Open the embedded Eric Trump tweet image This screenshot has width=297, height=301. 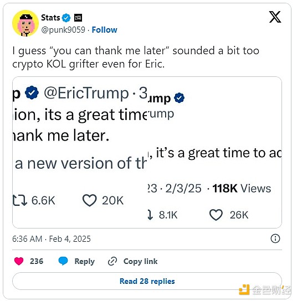click(x=147, y=152)
